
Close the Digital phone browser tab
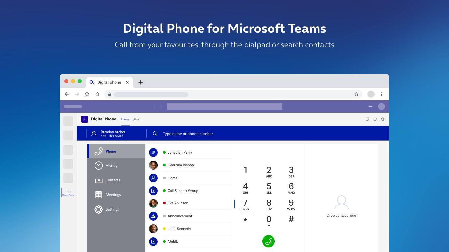coord(127,82)
